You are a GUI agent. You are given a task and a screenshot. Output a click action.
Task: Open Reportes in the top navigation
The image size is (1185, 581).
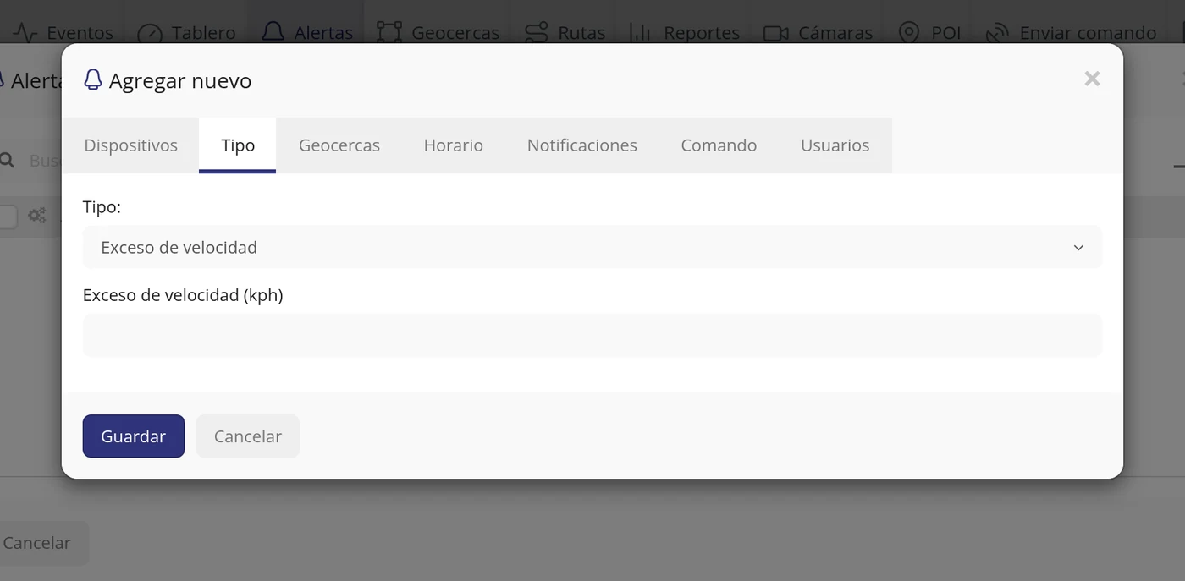pos(685,32)
